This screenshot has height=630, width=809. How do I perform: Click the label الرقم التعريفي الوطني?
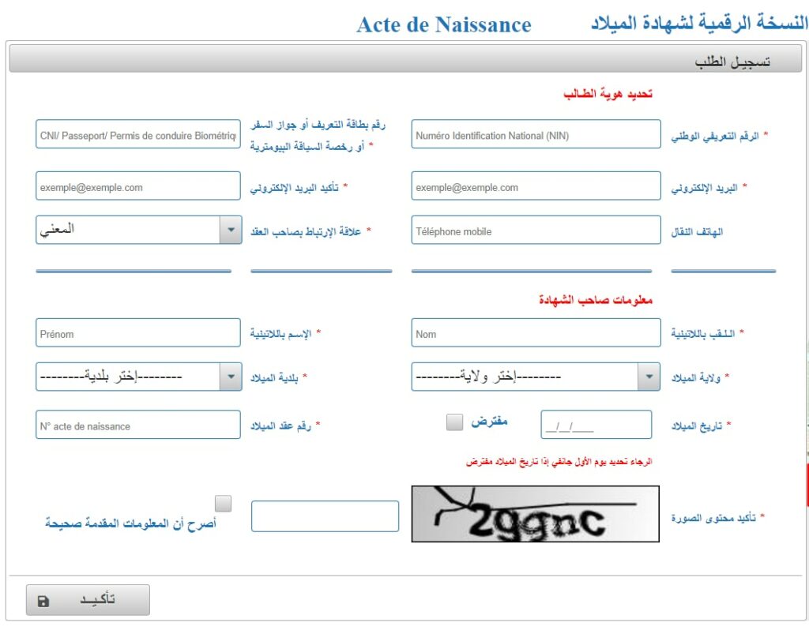click(715, 137)
